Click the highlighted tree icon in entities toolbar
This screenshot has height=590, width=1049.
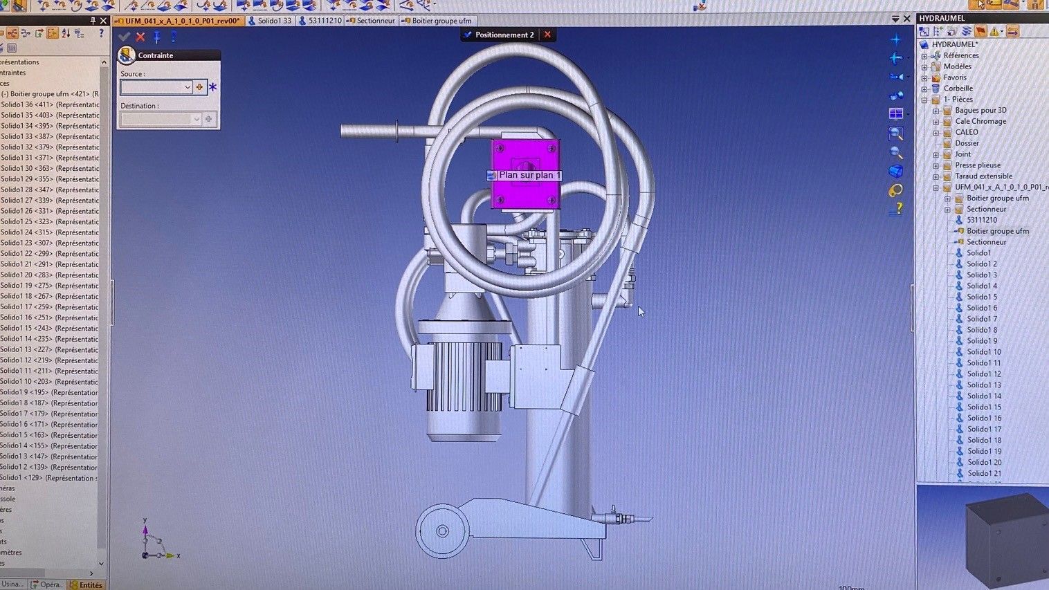(53, 33)
